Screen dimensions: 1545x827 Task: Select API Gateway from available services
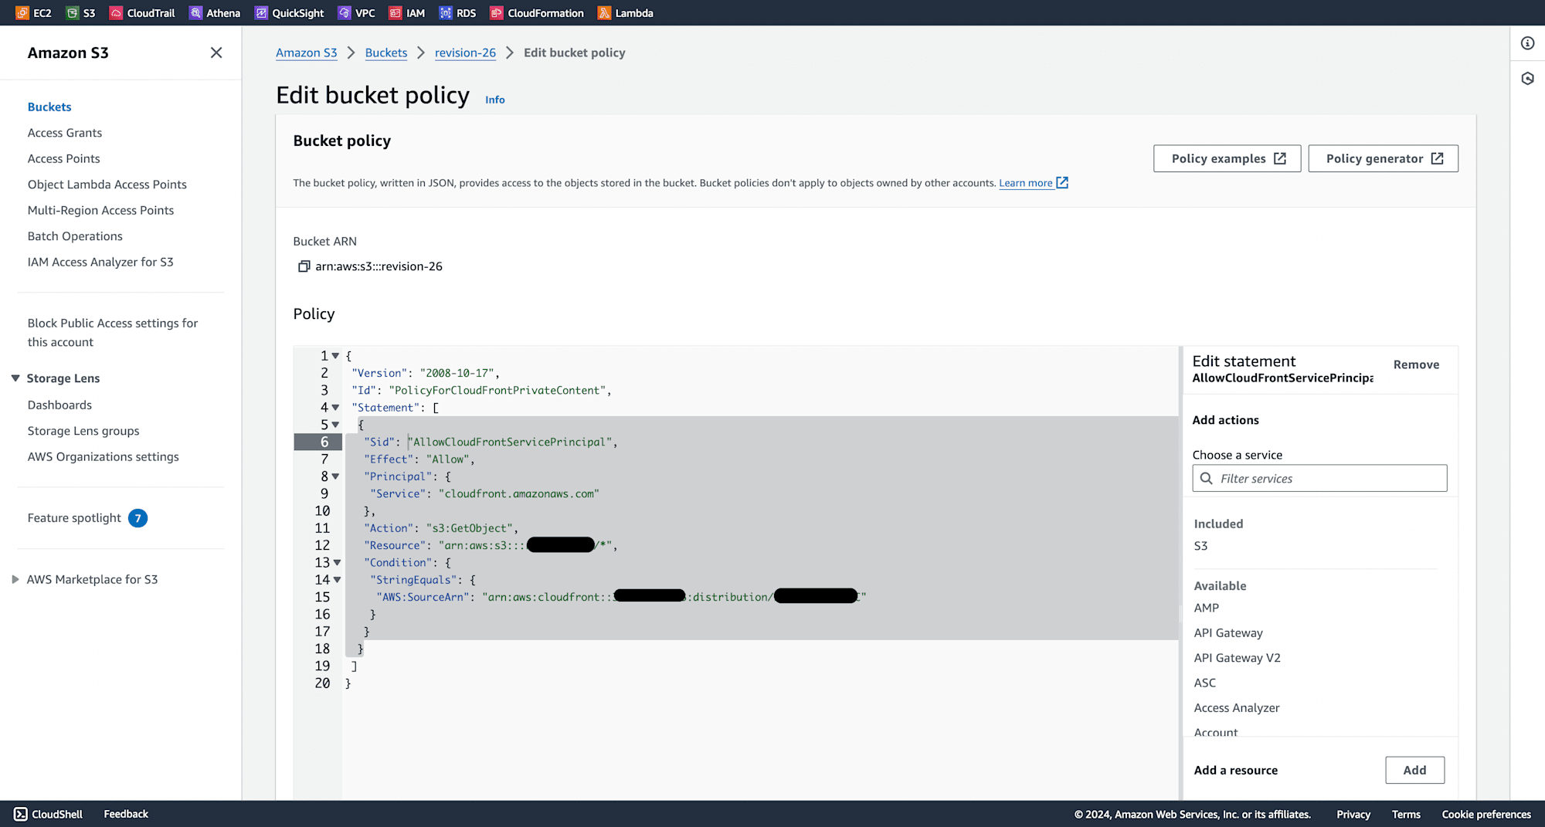pyautogui.click(x=1228, y=633)
